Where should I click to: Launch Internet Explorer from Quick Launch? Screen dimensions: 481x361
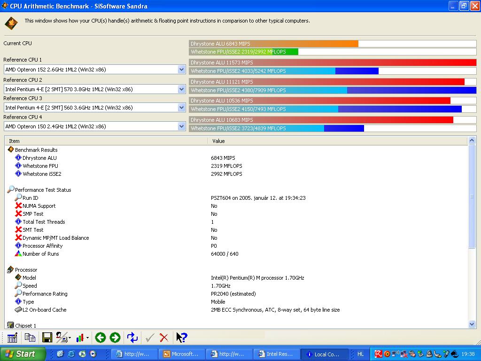point(71,354)
